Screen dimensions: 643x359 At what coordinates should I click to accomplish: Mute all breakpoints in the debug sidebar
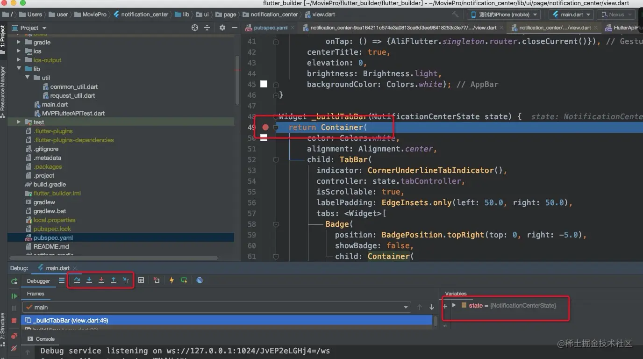coord(14,349)
